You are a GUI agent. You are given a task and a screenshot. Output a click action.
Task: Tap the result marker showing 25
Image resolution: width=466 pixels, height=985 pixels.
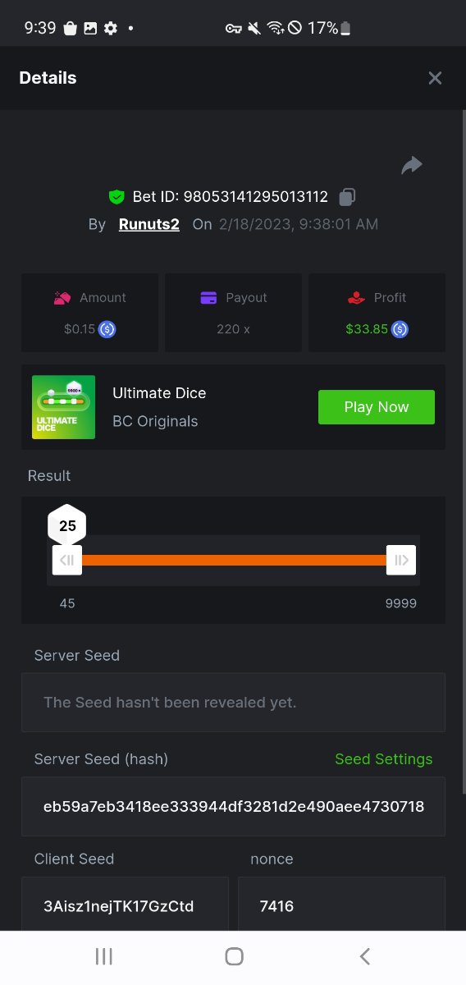(67, 525)
